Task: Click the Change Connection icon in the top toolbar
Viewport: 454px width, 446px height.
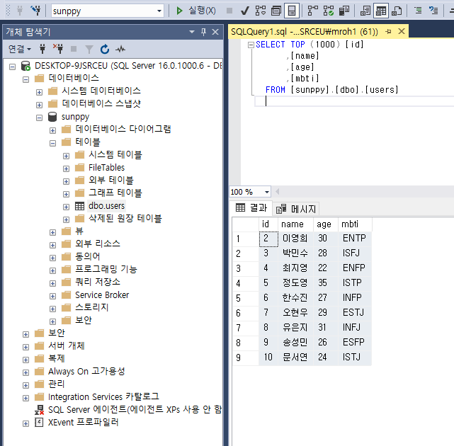Action: 36,11
